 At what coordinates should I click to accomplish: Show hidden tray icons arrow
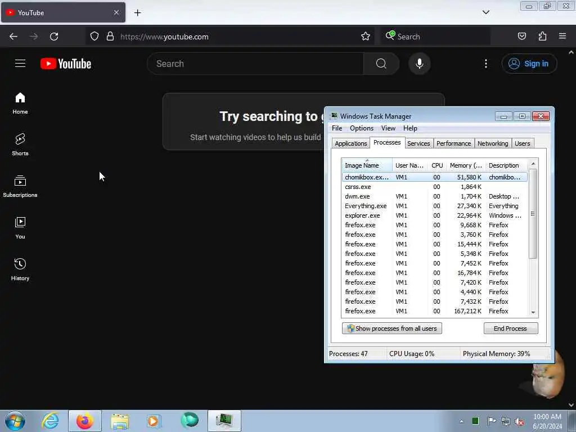pyautogui.click(x=461, y=421)
